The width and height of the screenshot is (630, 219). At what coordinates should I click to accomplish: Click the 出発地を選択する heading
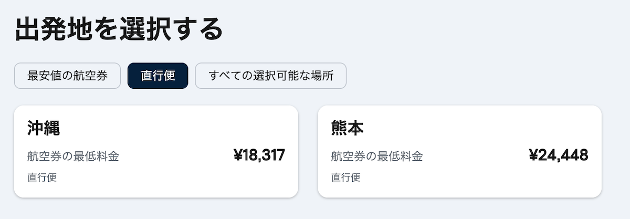click(x=119, y=29)
